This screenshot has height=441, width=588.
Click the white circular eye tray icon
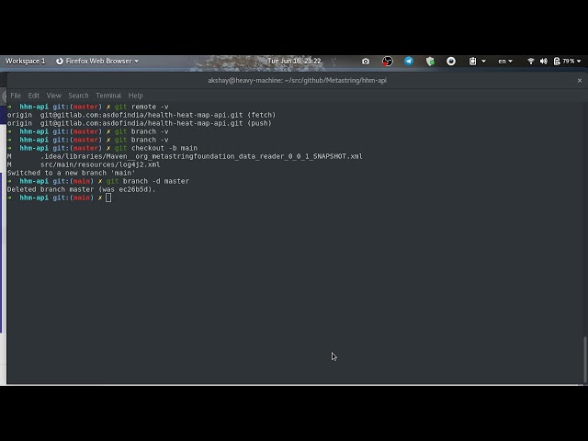[451, 62]
